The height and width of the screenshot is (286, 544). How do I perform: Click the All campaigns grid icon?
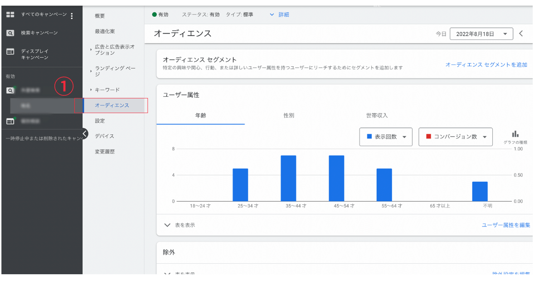[x=10, y=15]
